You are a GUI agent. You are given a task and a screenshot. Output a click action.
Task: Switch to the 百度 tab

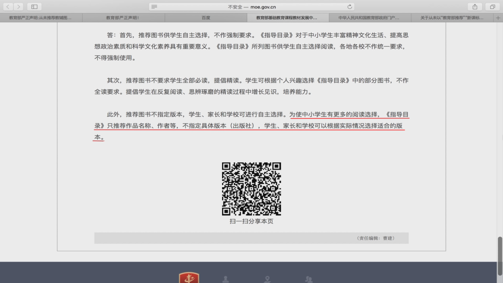pos(206,18)
